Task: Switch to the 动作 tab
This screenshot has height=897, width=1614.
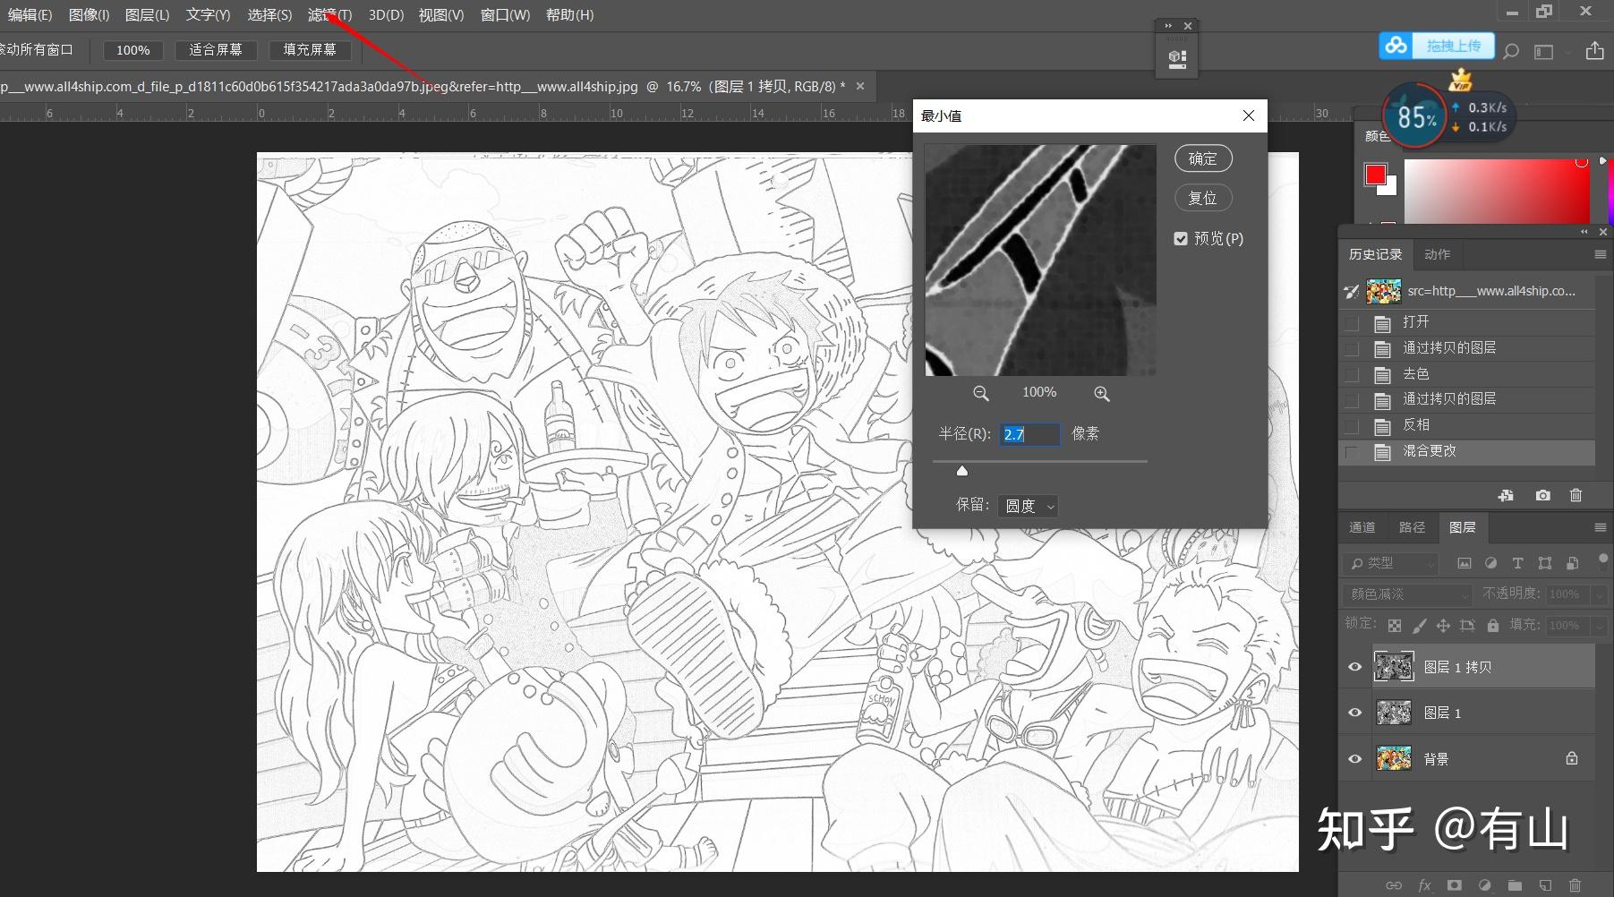Action: [1438, 255]
